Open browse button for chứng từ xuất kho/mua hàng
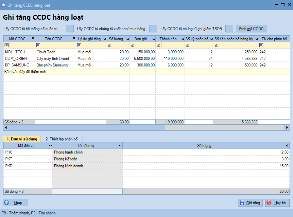 coord(153,29)
